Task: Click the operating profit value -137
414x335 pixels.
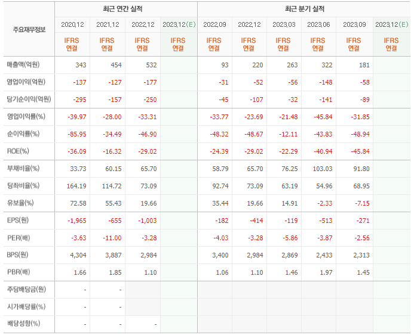Action: point(79,82)
